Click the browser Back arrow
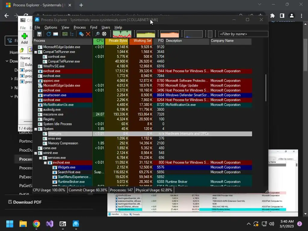 (x=7, y=16)
